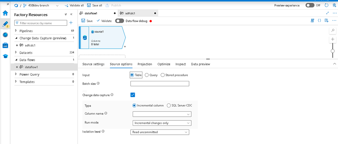338x144 pixels.
Task: Switch to the dataflow1 editor tab
Action: point(98,13)
